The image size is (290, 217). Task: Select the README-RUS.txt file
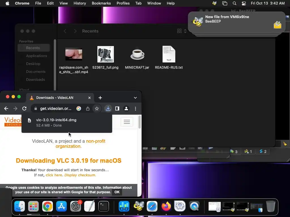point(169,58)
